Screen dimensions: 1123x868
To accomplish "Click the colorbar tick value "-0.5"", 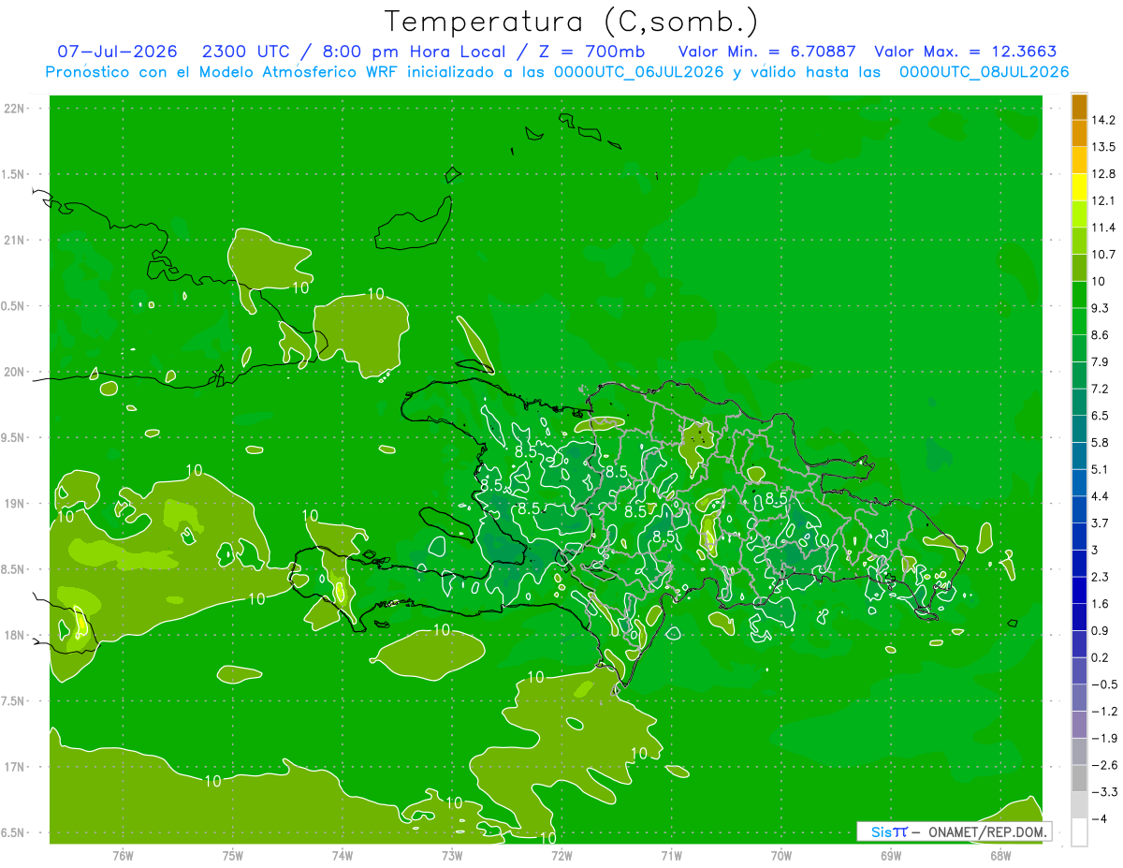I will (x=1104, y=684).
